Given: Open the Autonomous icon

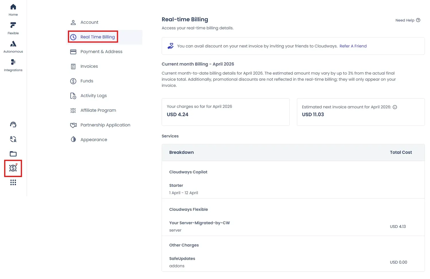Looking at the screenshot, I should point(13,44).
